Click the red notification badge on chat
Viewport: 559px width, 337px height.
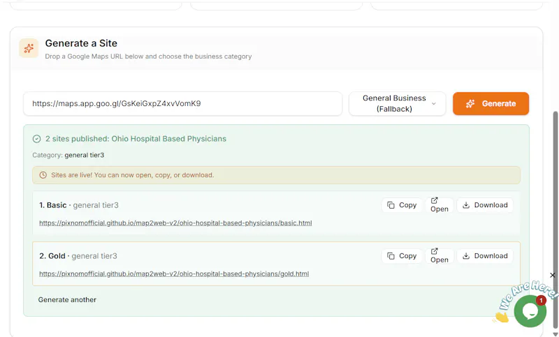[x=541, y=301]
